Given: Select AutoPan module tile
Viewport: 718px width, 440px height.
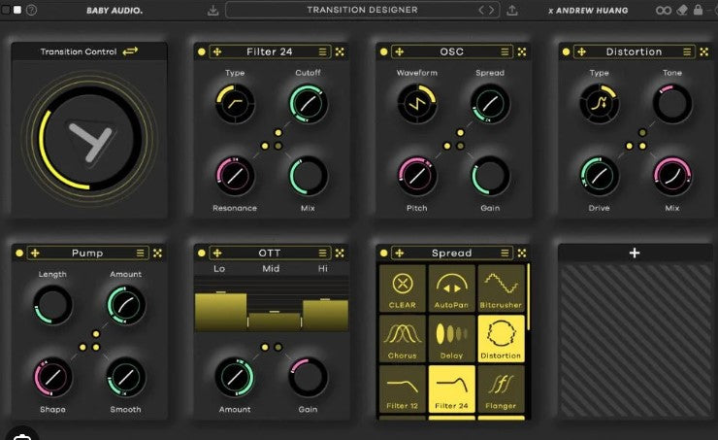Looking at the screenshot, I should pos(451,288).
